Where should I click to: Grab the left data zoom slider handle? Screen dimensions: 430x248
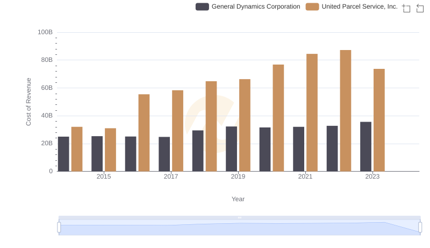(59, 228)
